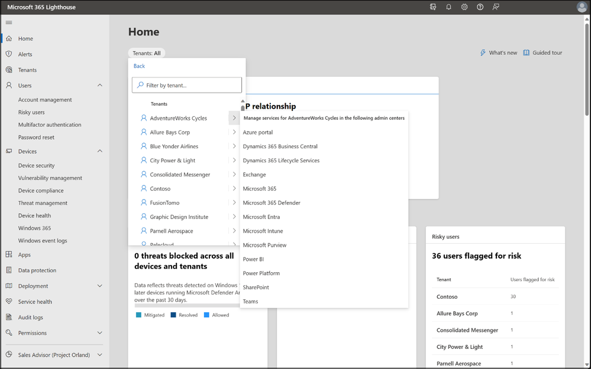Select the Alerts shield icon

click(9, 54)
